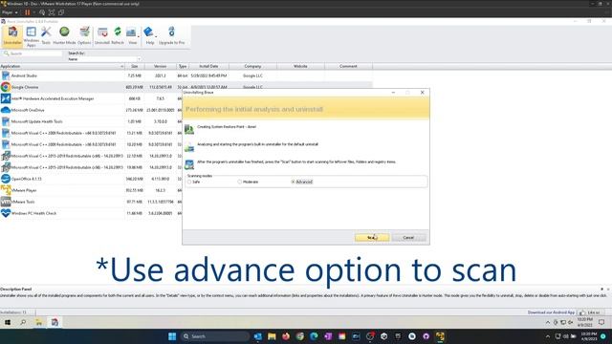Open the Search by Name combo box

[104, 59]
